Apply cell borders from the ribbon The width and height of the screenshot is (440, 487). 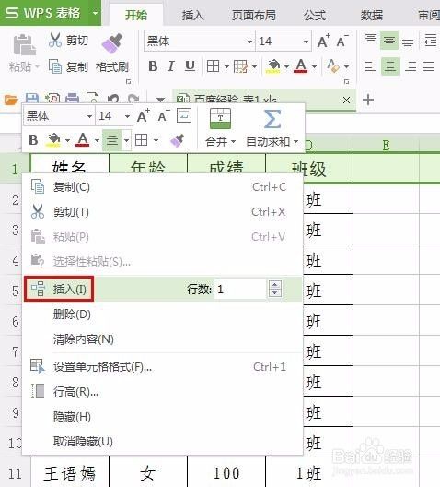tap(213, 66)
